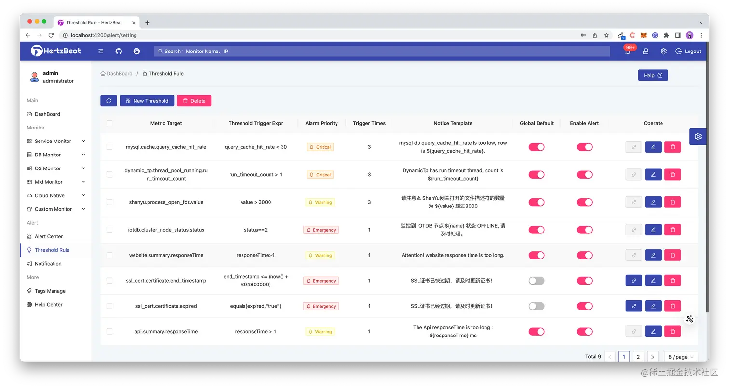
Task: Check the select-all checkbox in table header
Action: pyautogui.click(x=109, y=123)
